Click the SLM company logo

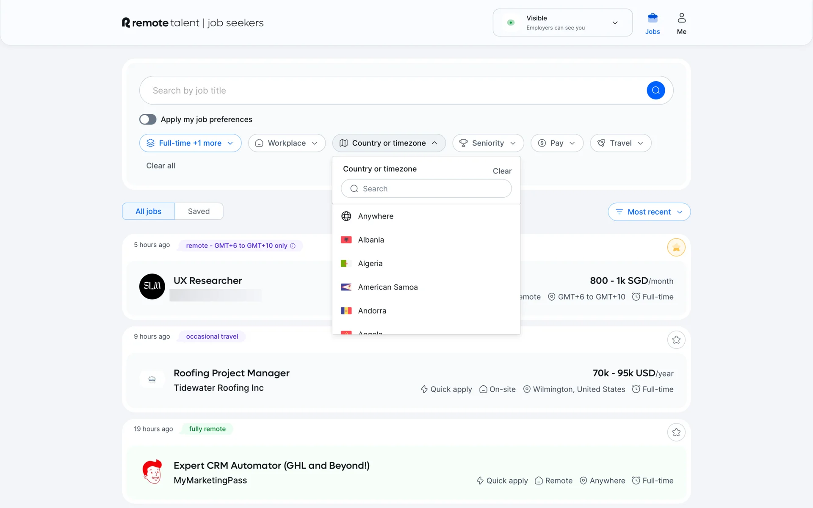click(x=152, y=287)
